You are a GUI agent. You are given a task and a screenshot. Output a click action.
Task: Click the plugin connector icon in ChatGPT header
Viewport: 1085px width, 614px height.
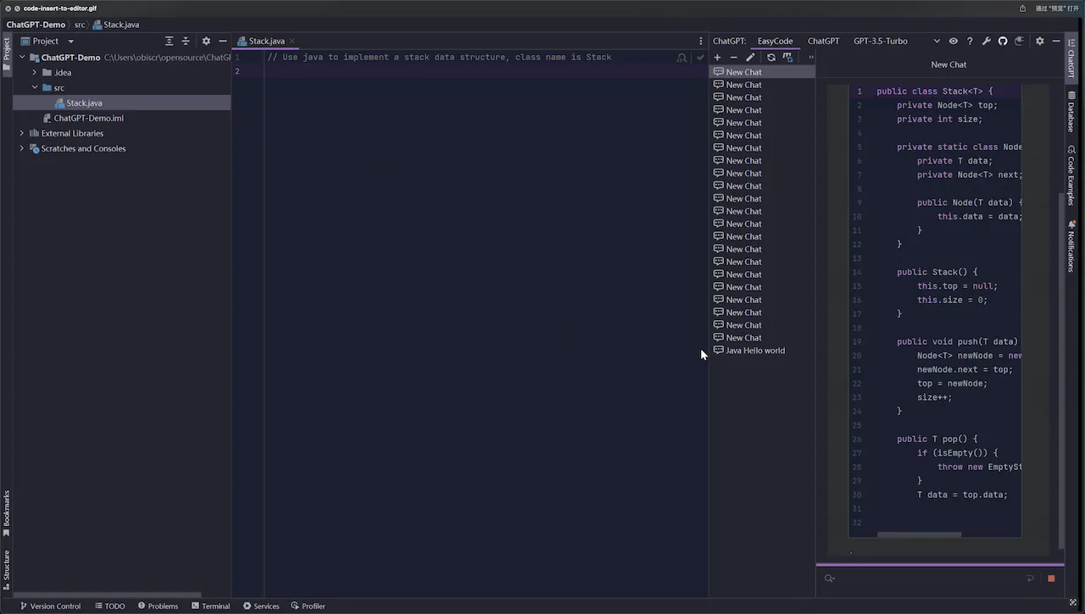(x=1019, y=41)
